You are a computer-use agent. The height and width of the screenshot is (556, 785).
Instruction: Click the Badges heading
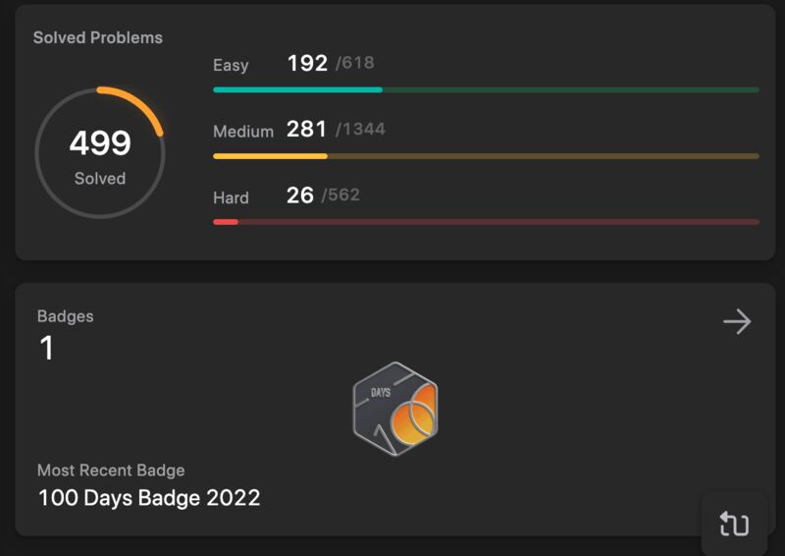66,316
